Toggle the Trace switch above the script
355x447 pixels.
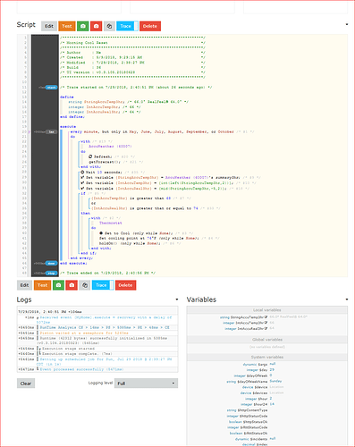click(x=127, y=26)
